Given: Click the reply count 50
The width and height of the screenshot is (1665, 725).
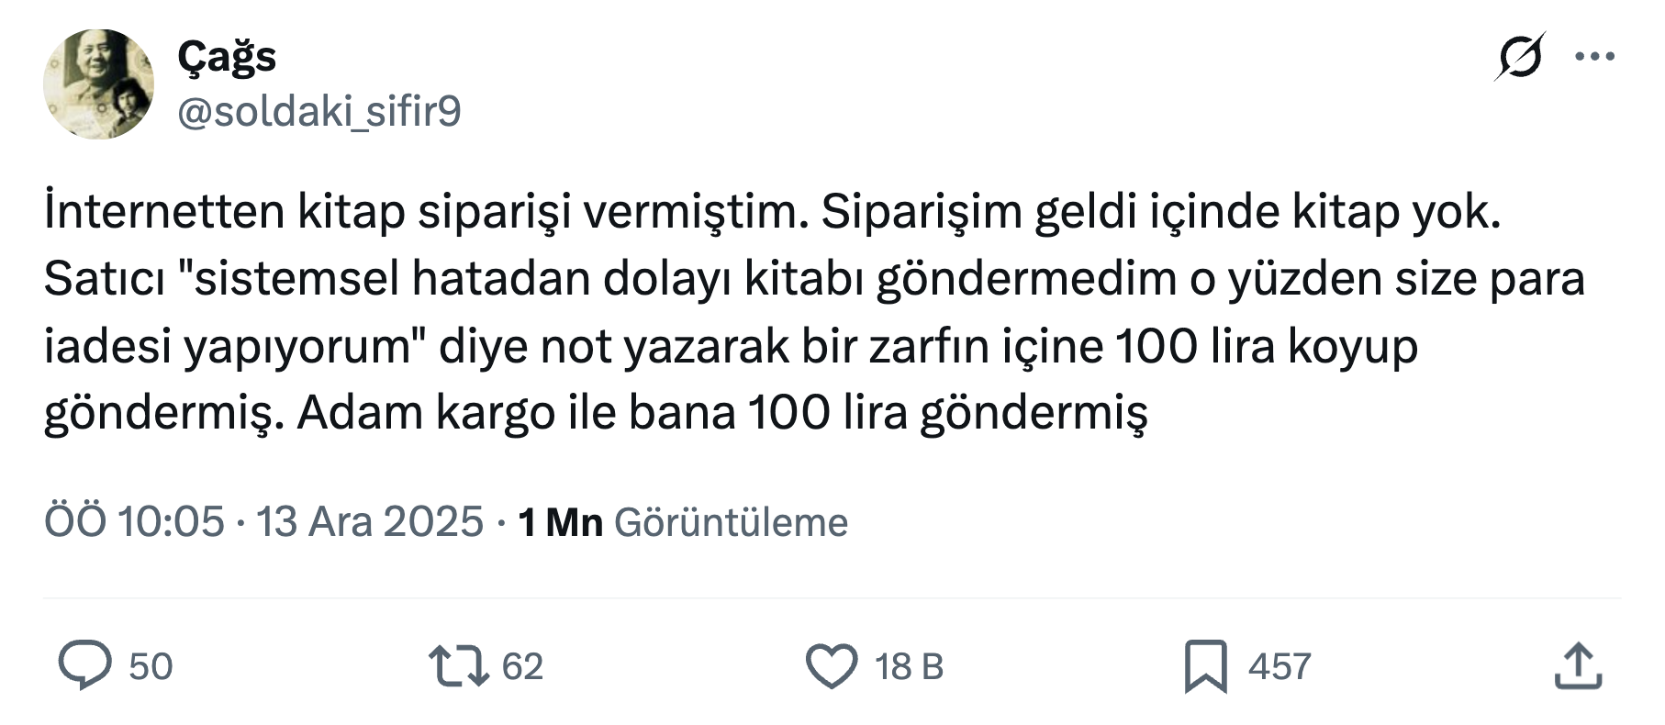Looking at the screenshot, I should point(151,666).
